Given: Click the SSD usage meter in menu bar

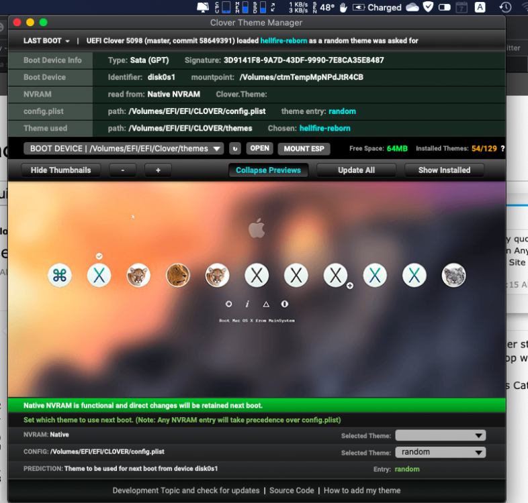Looking at the screenshot, I should coord(259,7).
